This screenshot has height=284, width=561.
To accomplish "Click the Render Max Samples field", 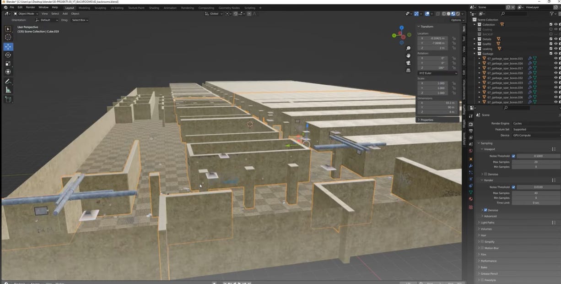I will pyautogui.click(x=536, y=193).
